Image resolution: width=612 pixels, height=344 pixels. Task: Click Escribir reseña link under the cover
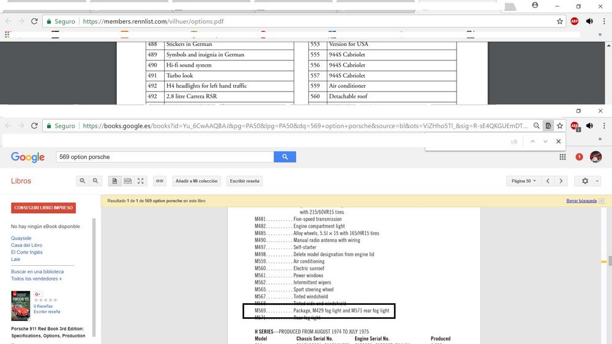(x=47, y=312)
